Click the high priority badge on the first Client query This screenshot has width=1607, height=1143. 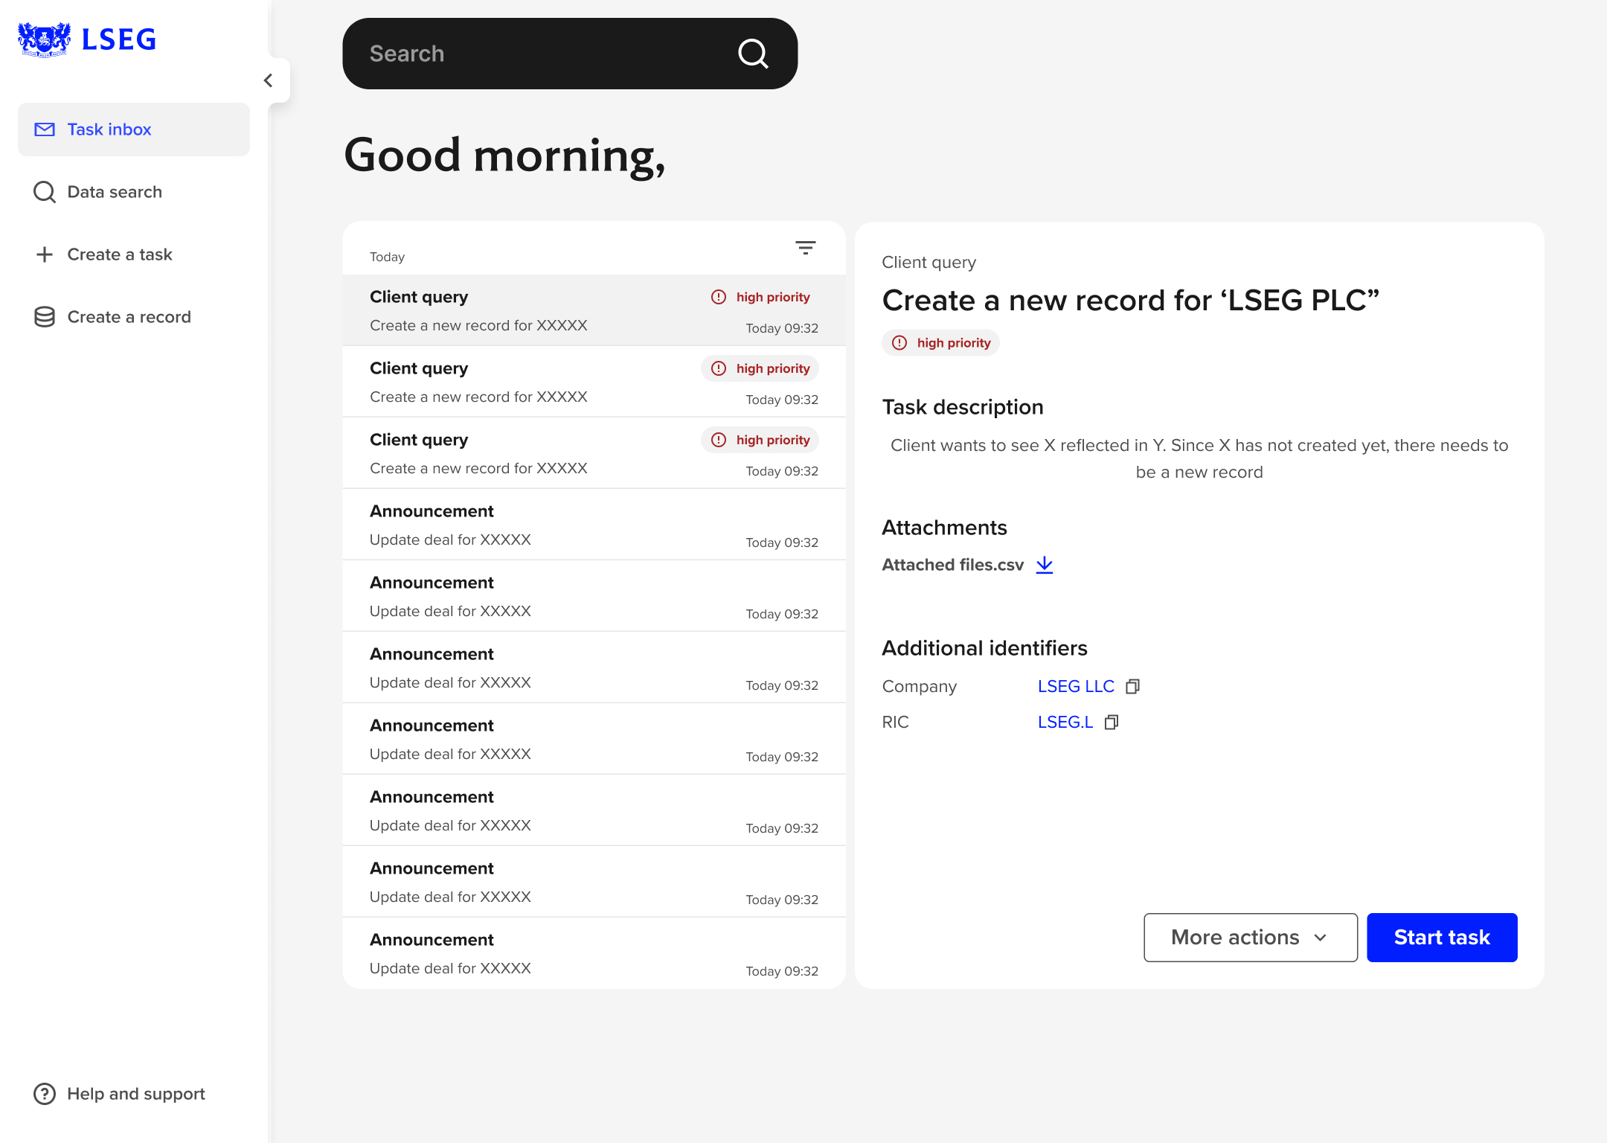click(760, 296)
